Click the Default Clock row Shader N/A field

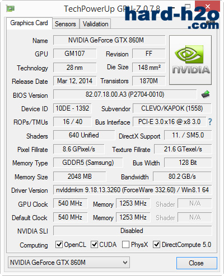(x=195, y=217)
